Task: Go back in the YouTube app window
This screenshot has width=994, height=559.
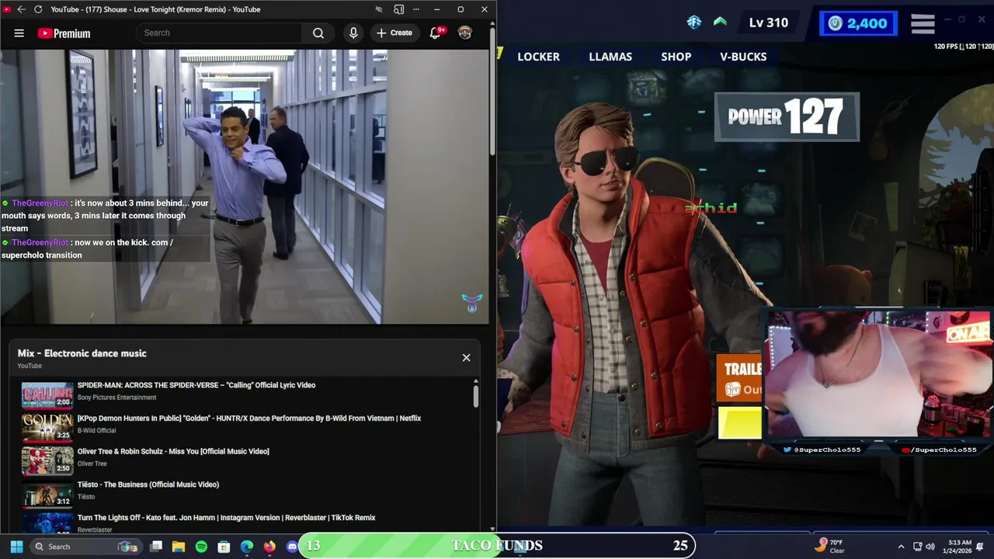Action: point(21,9)
